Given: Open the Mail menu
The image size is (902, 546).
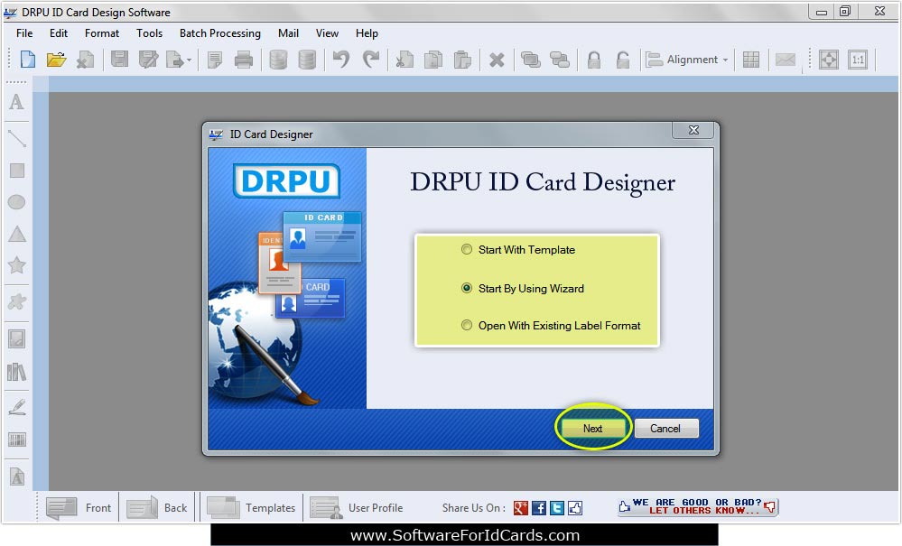Looking at the screenshot, I should 288,33.
